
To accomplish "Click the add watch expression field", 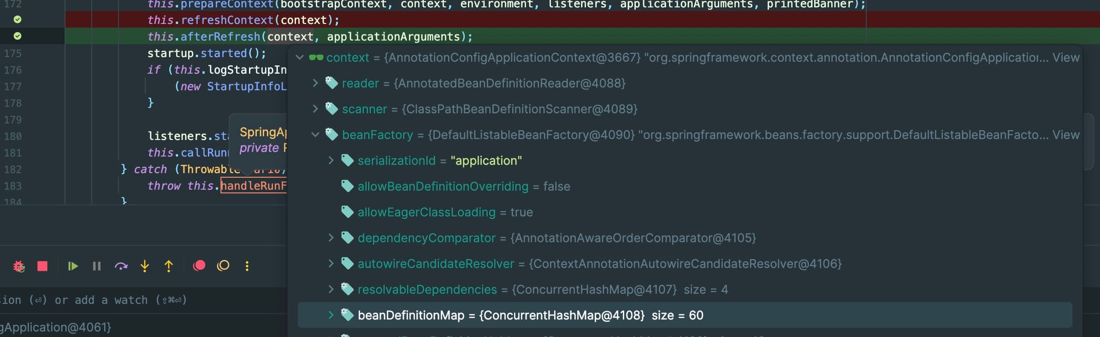I will point(92,300).
